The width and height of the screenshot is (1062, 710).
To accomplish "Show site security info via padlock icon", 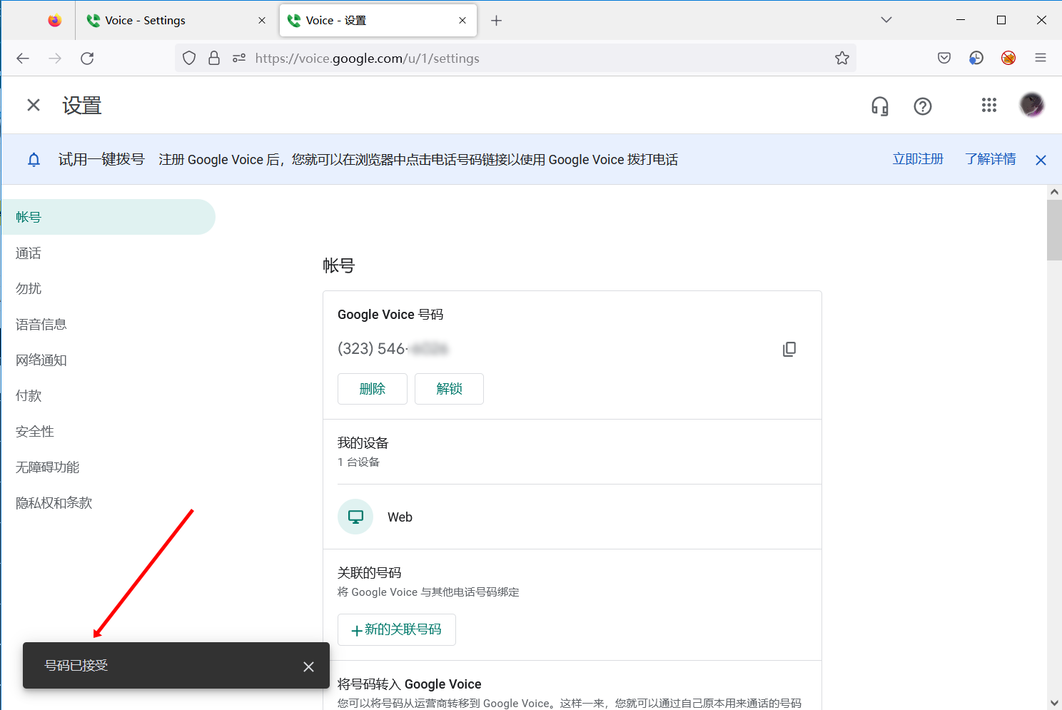I will [x=214, y=59].
